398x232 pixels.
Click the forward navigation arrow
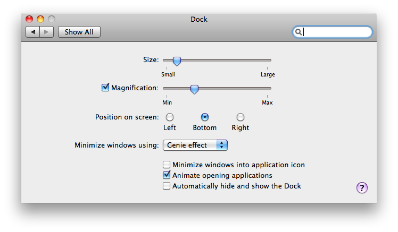[46, 32]
